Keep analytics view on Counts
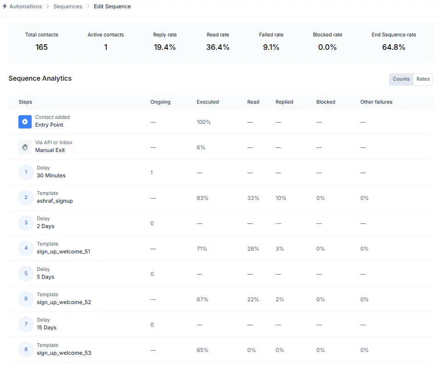 pyautogui.click(x=400, y=79)
